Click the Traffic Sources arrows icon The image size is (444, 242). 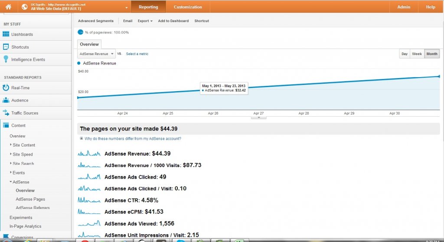6,112
